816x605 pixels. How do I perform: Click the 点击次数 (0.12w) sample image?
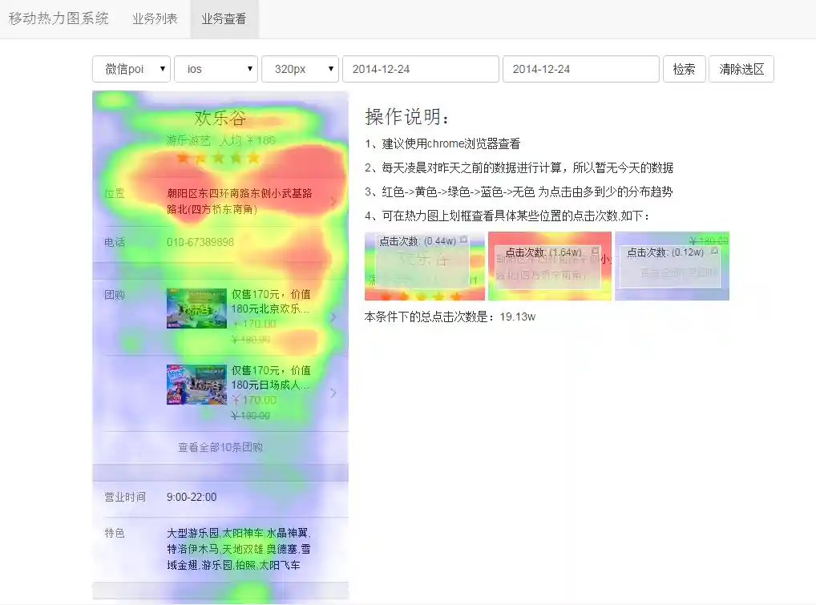(672, 266)
